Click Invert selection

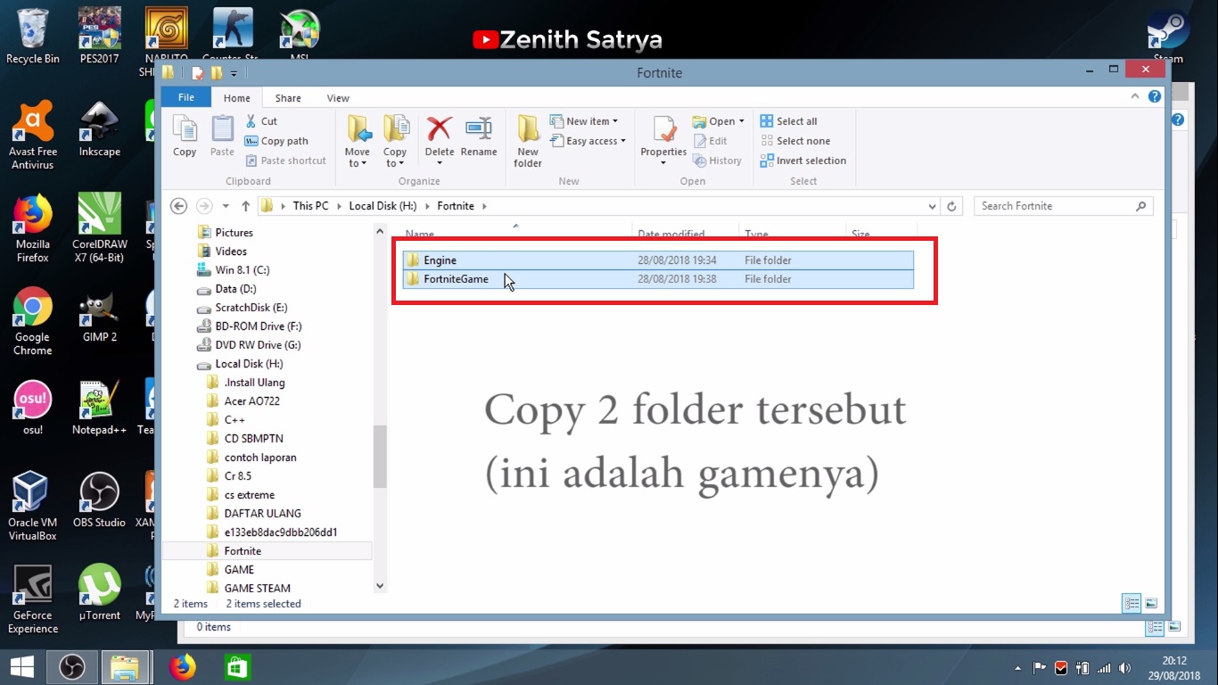coord(802,161)
